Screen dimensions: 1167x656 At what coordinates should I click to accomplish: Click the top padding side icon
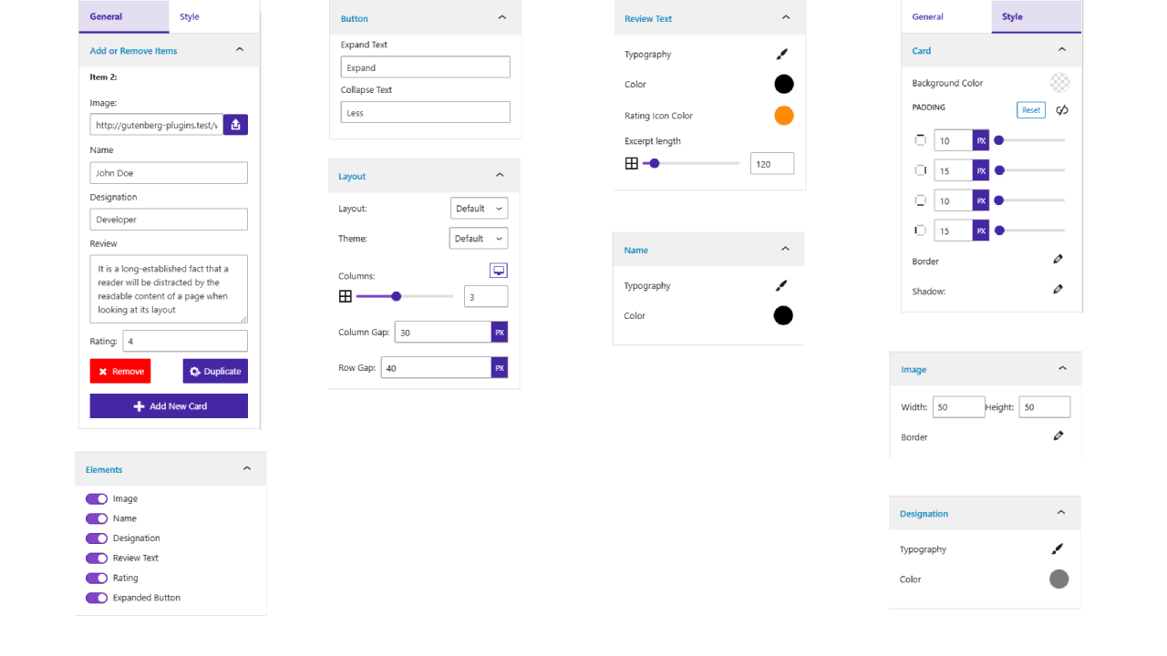(920, 140)
